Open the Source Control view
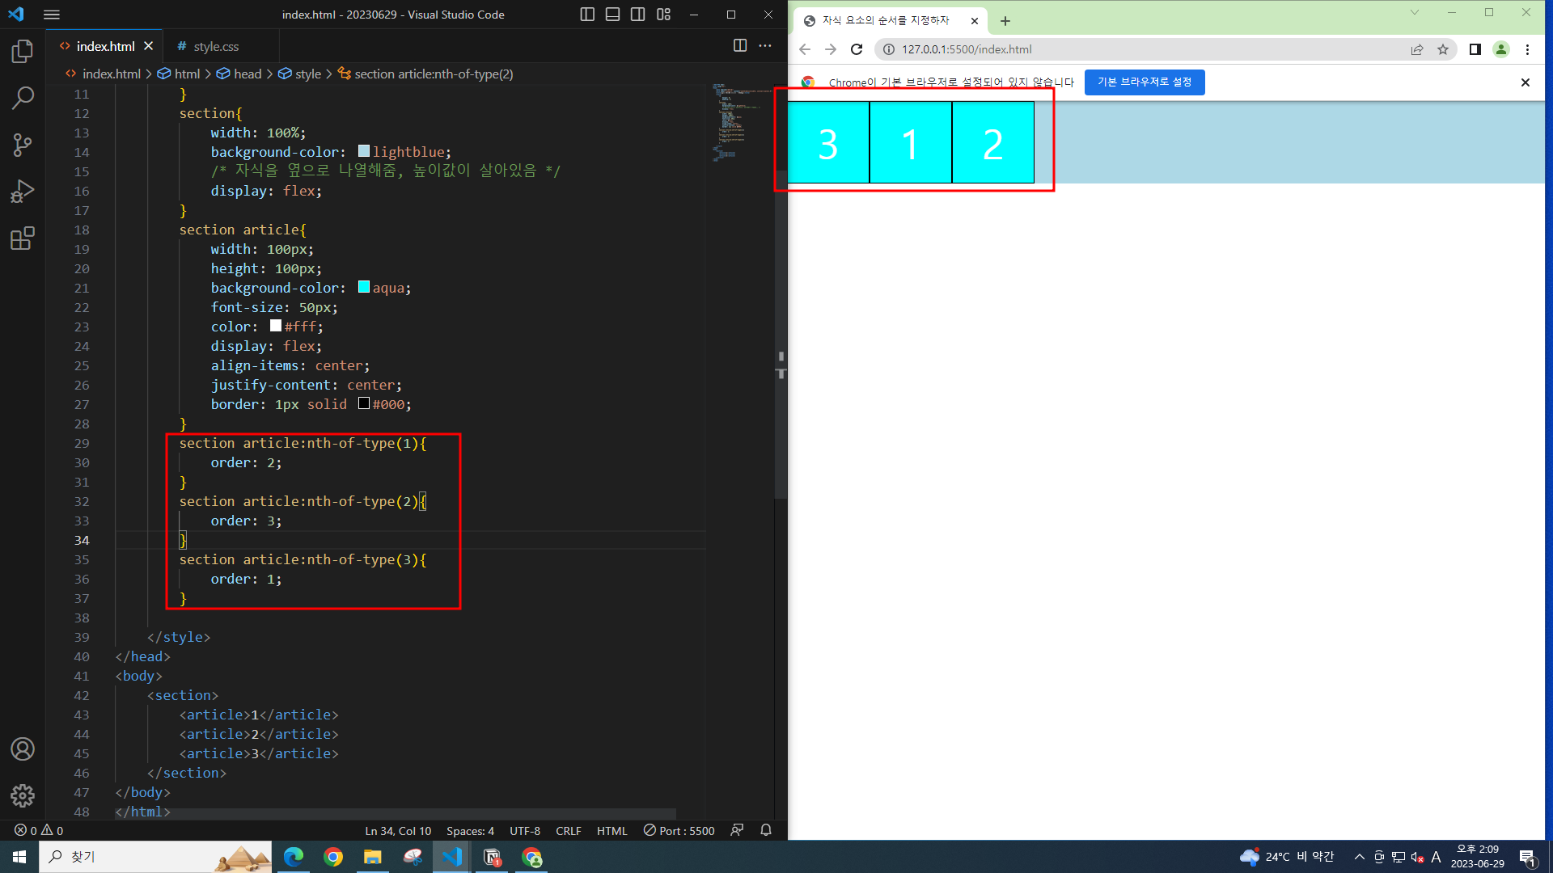The width and height of the screenshot is (1553, 873). [23, 145]
